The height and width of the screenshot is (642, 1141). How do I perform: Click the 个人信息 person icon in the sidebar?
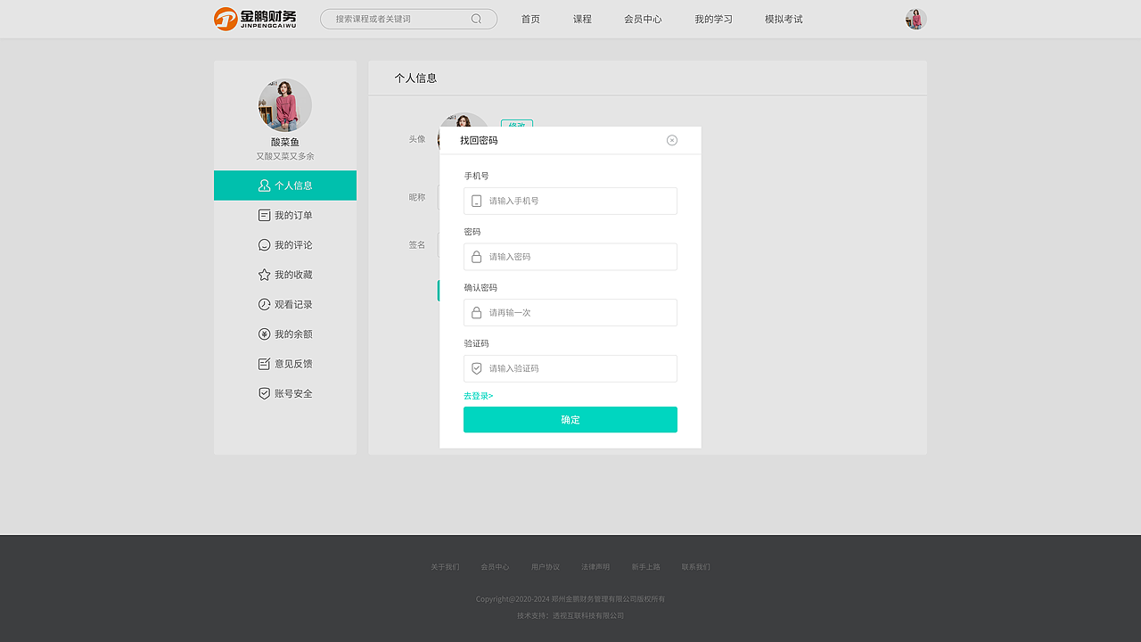click(264, 185)
